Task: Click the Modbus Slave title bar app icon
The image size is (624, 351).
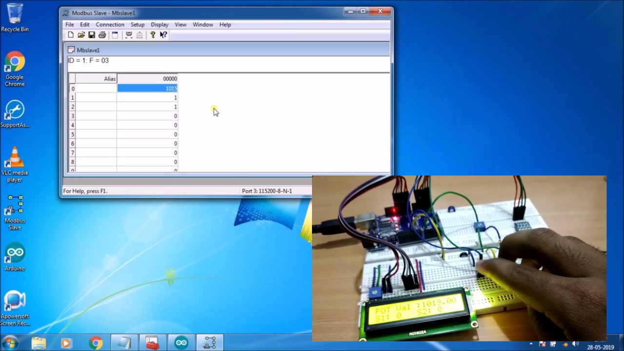Action: (x=66, y=13)
